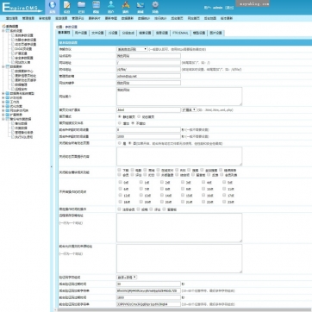This screenshot has height=312, width=312.
Task: Click the admin email field containing admin@qq.net
Action: [148, 76]
